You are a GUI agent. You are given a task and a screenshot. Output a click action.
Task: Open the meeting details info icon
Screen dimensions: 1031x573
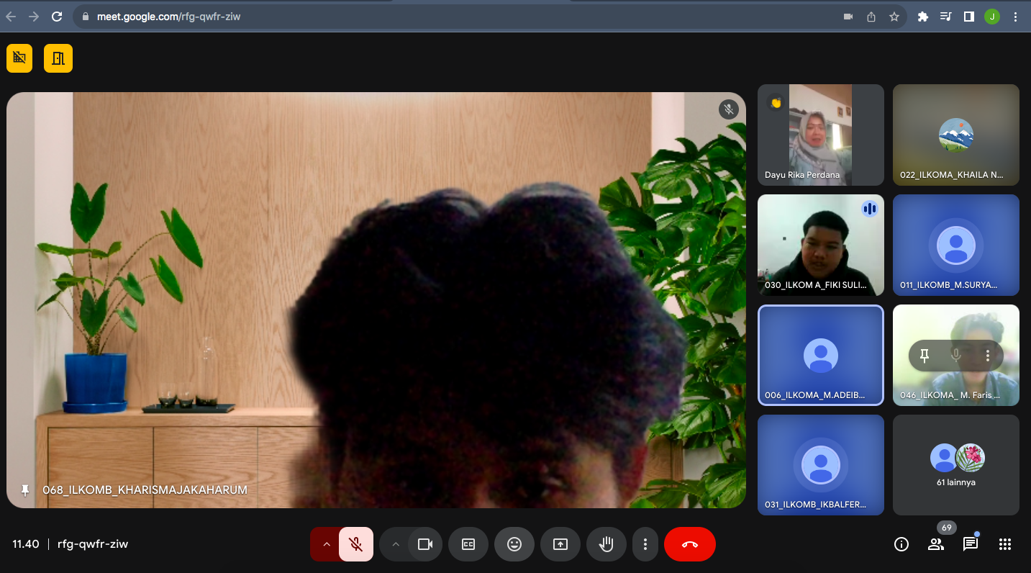(x=901, y=544)
